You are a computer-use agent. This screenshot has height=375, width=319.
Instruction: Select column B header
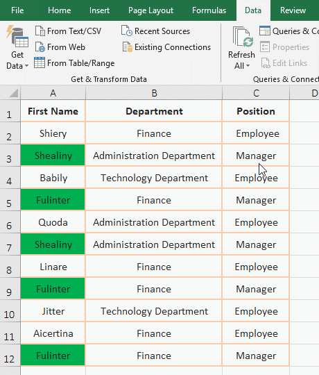point(154,93)
